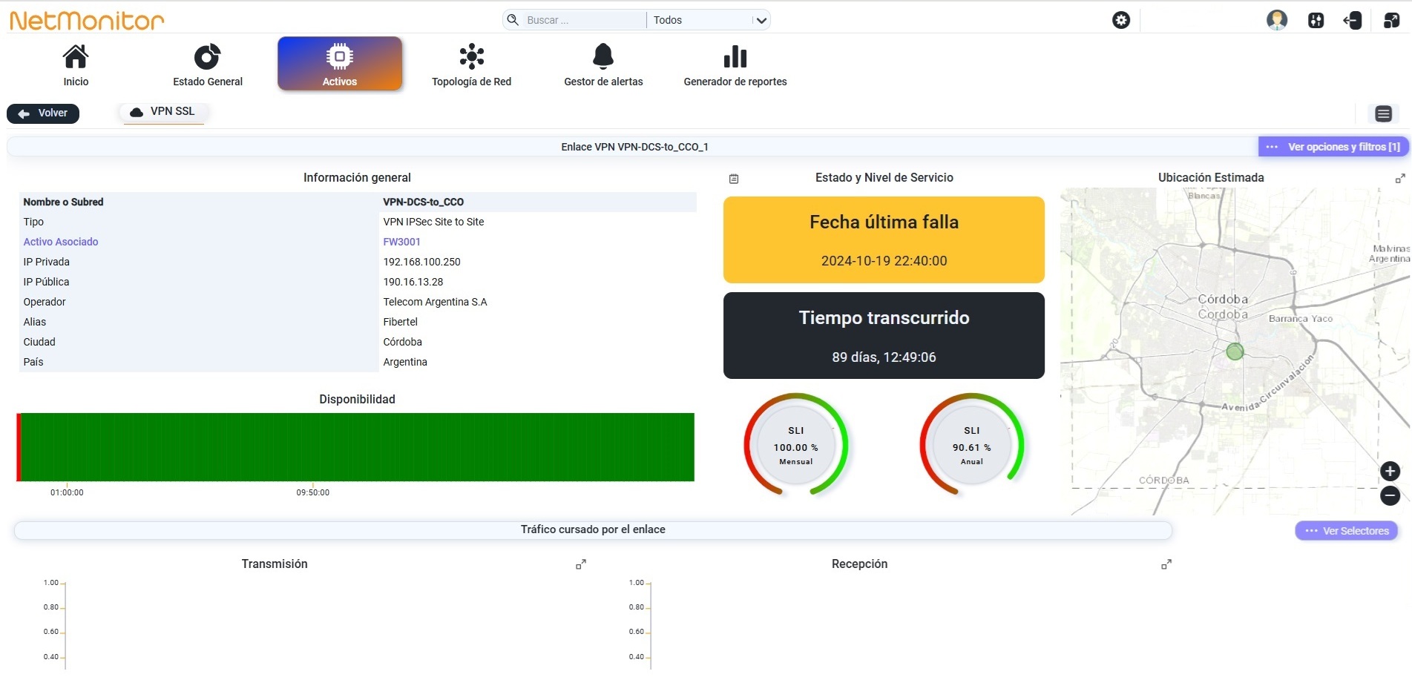Expand the Recepción chart
Image resolution: width=1412 pixels, height=677 pixels.
[x=1166, y=564]
